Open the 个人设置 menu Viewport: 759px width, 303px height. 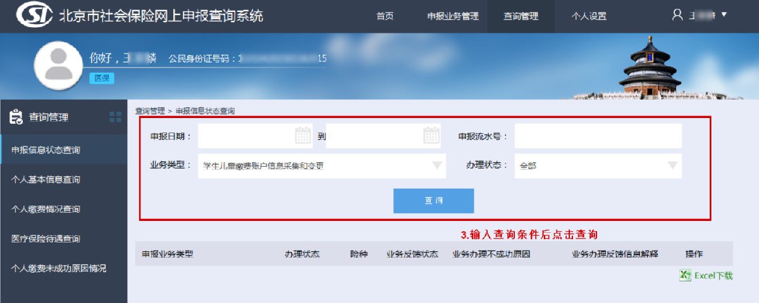click(589, 16)
